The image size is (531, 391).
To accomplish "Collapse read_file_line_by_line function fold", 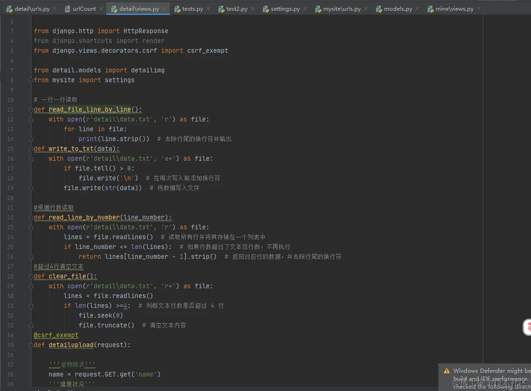I will pyautogui.click(x=31, y=110).
